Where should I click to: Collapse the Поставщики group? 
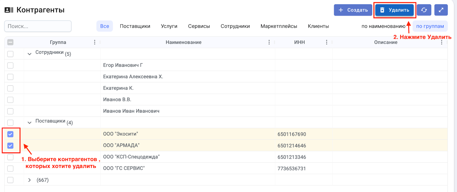coord(29,123)
